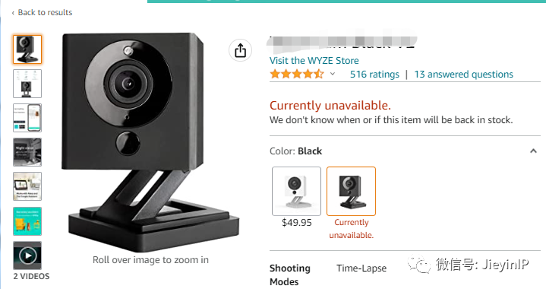Select the Night vision thumbnail
This screenshot has height=289, width=546.
27,152
